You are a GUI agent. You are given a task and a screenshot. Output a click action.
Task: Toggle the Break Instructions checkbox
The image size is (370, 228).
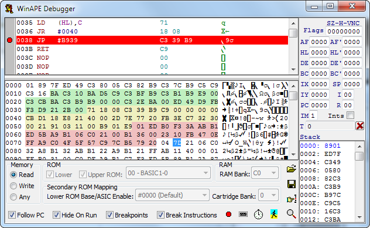pyautogui.click(x=160, y=215)
